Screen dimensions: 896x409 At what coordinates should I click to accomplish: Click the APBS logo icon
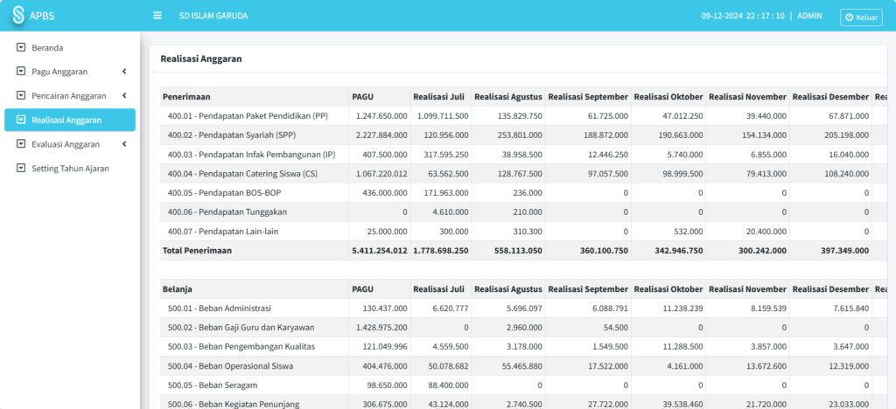[19, 16]
